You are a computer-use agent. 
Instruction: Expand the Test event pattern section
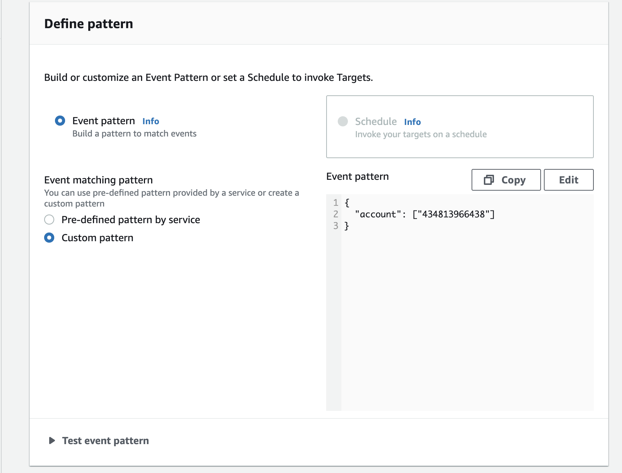pos(105,441)
